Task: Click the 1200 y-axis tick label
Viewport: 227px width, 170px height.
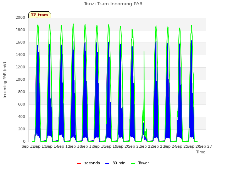Action: pyautogui.click(x=21, y=67)
